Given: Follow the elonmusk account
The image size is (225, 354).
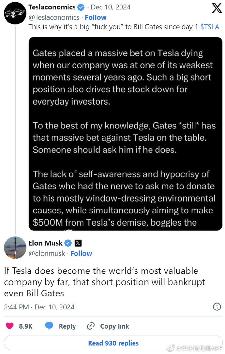Looking at the screenshot, I should click(x=81, y=253).
